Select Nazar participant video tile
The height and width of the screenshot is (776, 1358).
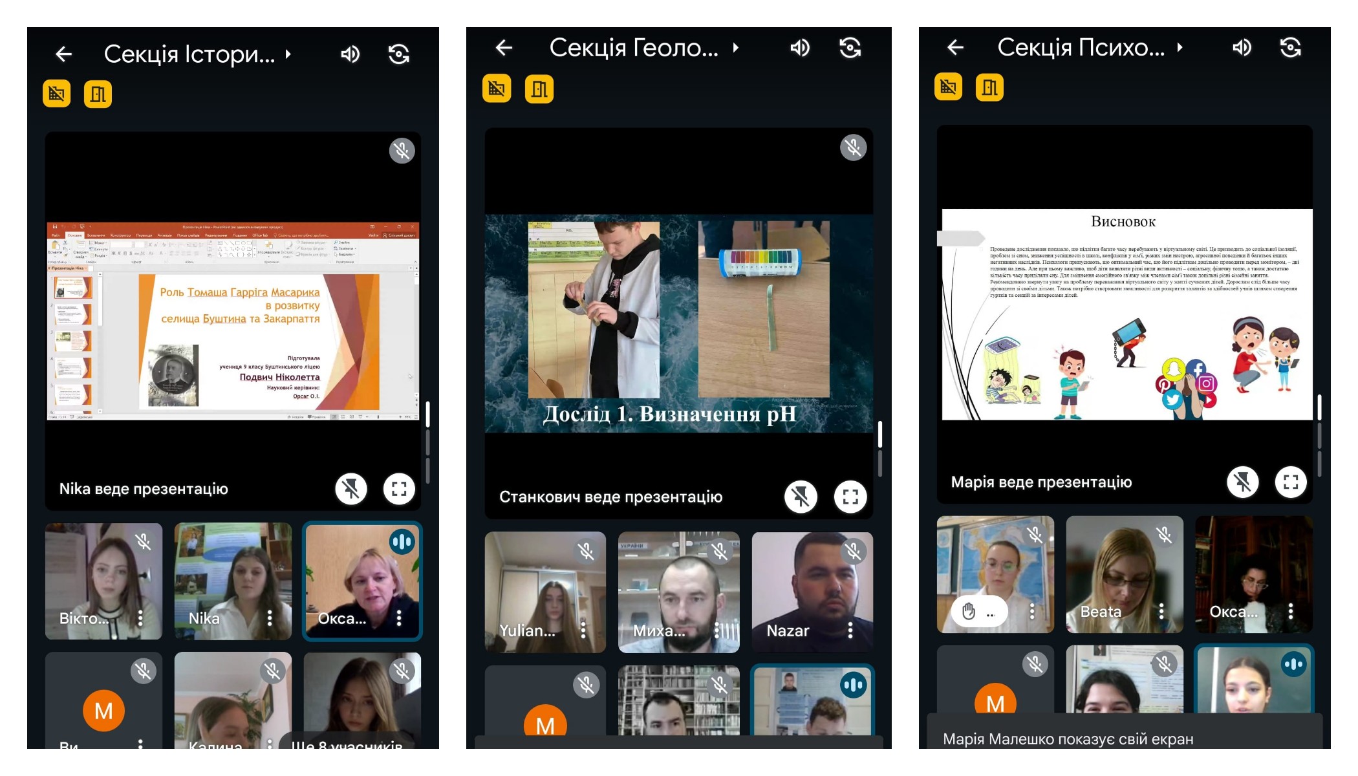[812, 592]
